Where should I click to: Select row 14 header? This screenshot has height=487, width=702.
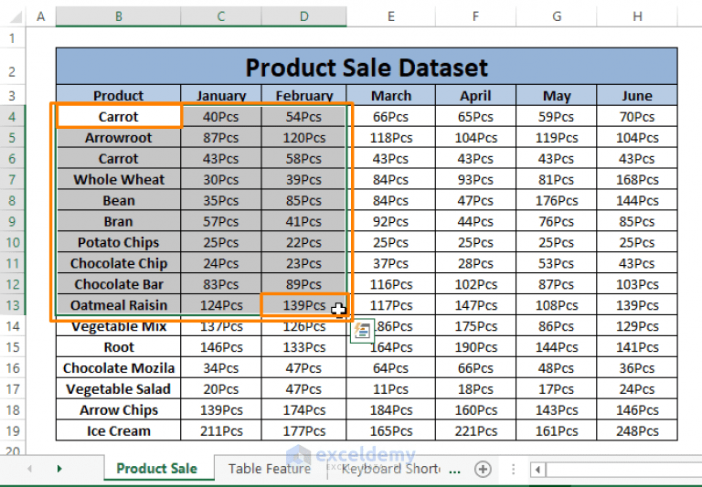[x=13, y=326]
